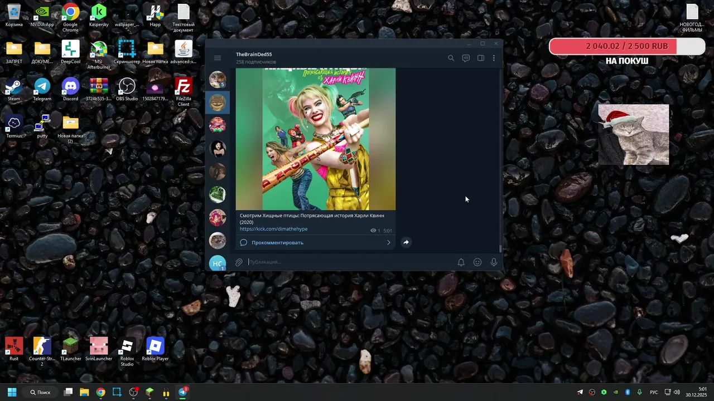Select the Steam desktop icon

click(x=14, y=90)
